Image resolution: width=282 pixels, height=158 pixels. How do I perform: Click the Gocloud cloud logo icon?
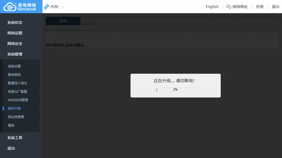(10, 7)
